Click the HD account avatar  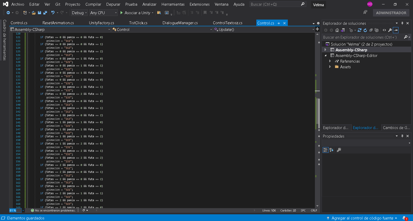click(370, 4)
